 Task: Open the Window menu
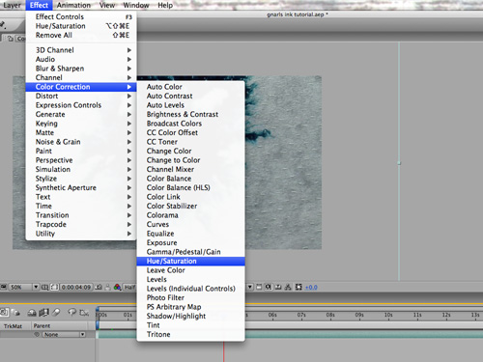[136, 5]
